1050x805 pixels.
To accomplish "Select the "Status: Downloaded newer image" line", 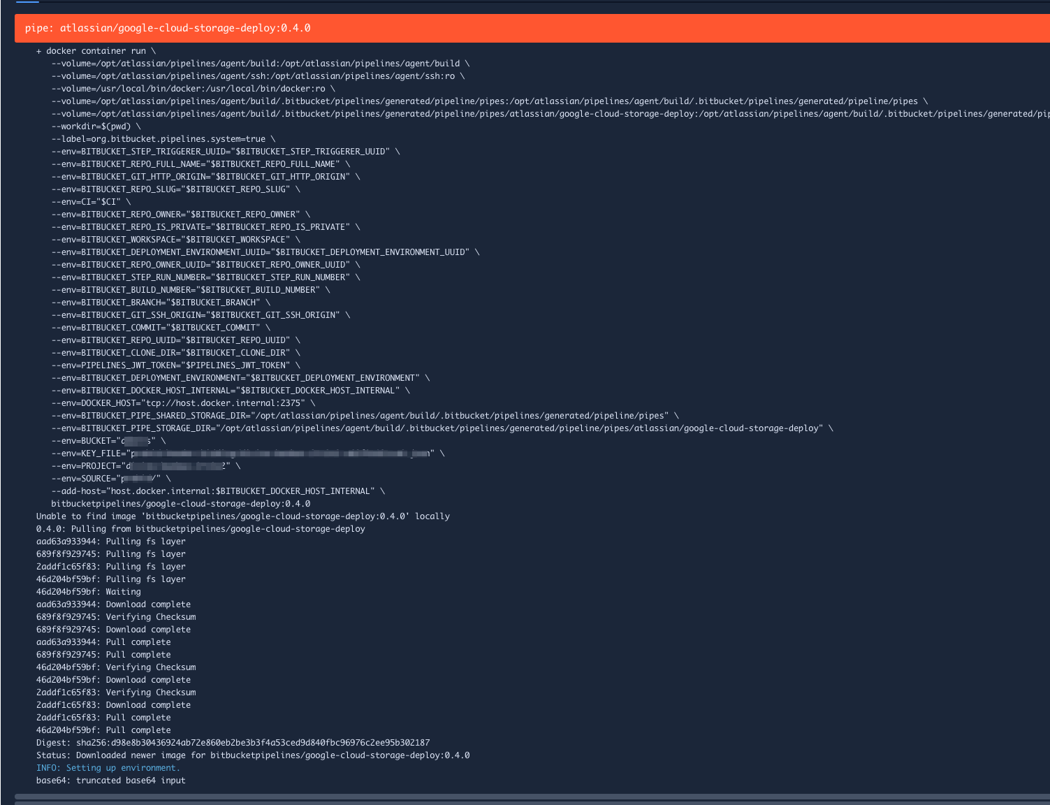I will 253,755.
